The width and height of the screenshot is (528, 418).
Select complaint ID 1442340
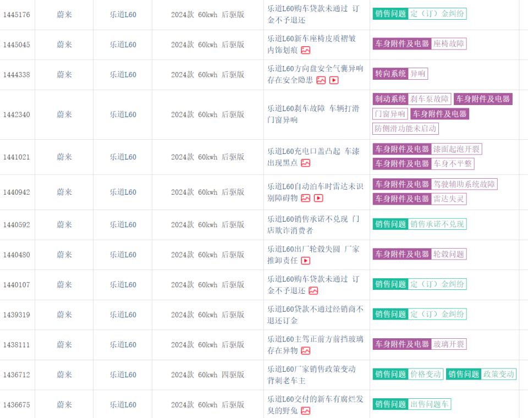[x=16, y=114]
